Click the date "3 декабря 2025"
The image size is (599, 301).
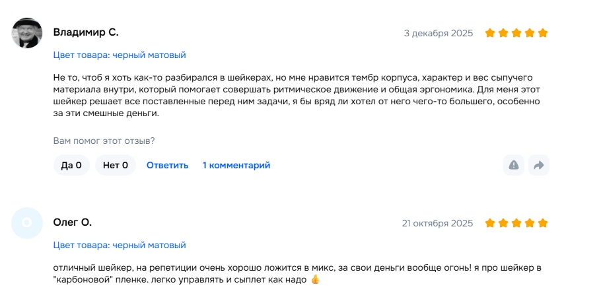pos(439,33)
